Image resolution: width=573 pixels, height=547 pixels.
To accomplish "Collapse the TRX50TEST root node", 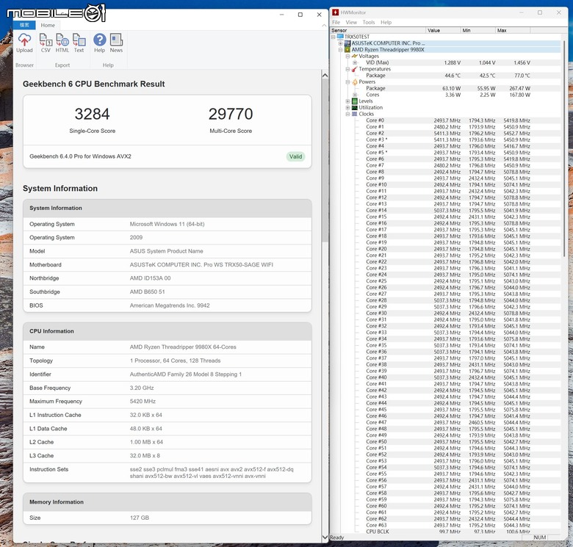I will 334,37.
